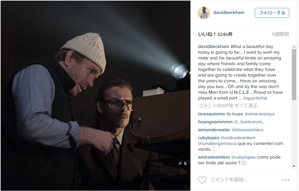
Task: Open teresautomo's profile from comments
Action: [x=211, y=114]
